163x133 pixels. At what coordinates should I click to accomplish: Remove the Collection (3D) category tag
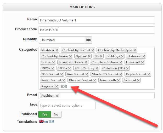[127, 68]
